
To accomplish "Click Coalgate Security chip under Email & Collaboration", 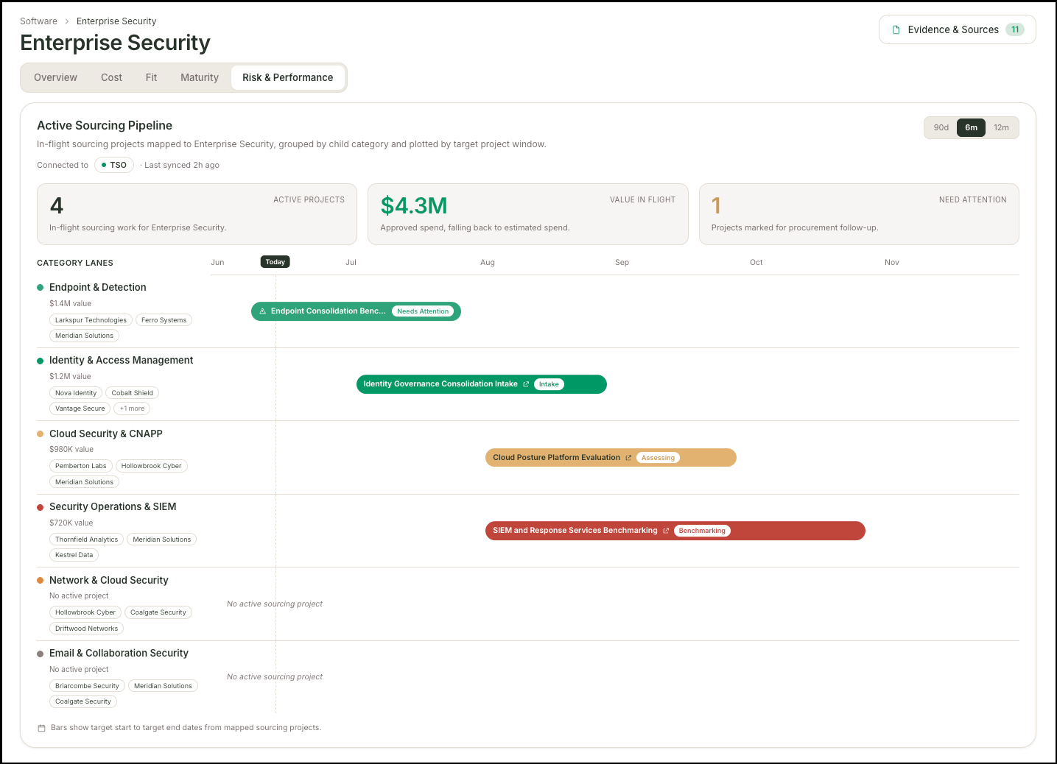I will 83,701.
